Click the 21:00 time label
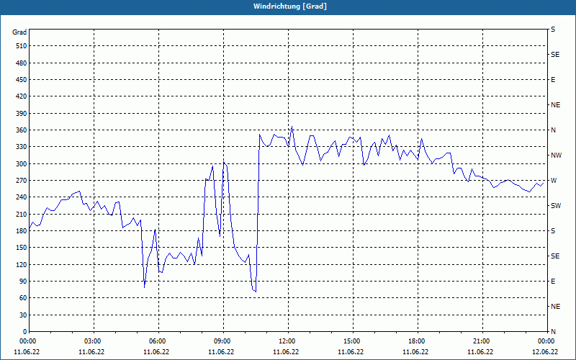Screen dimensions: 576x360 click(x=482, y=341)
